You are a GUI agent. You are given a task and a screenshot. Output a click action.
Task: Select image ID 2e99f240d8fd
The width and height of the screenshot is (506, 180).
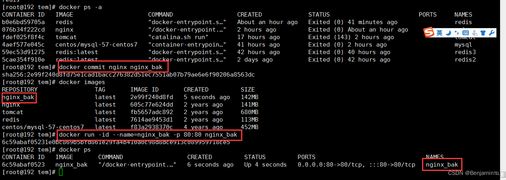tap(152, 97)
